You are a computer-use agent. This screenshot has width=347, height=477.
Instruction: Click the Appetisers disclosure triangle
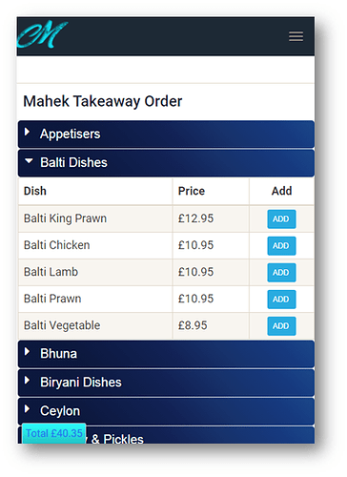pyautogui.click(x=28, y=132)
